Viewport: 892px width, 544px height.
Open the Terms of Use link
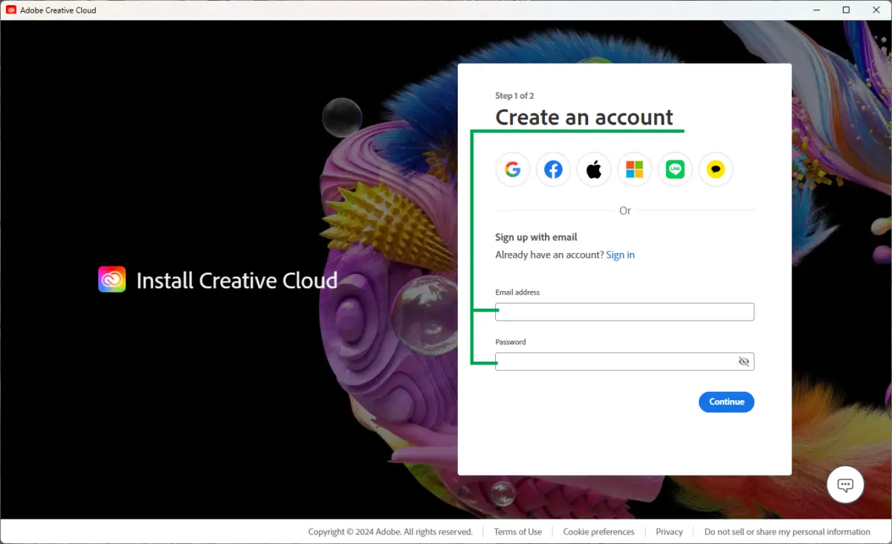click(517, 531)
